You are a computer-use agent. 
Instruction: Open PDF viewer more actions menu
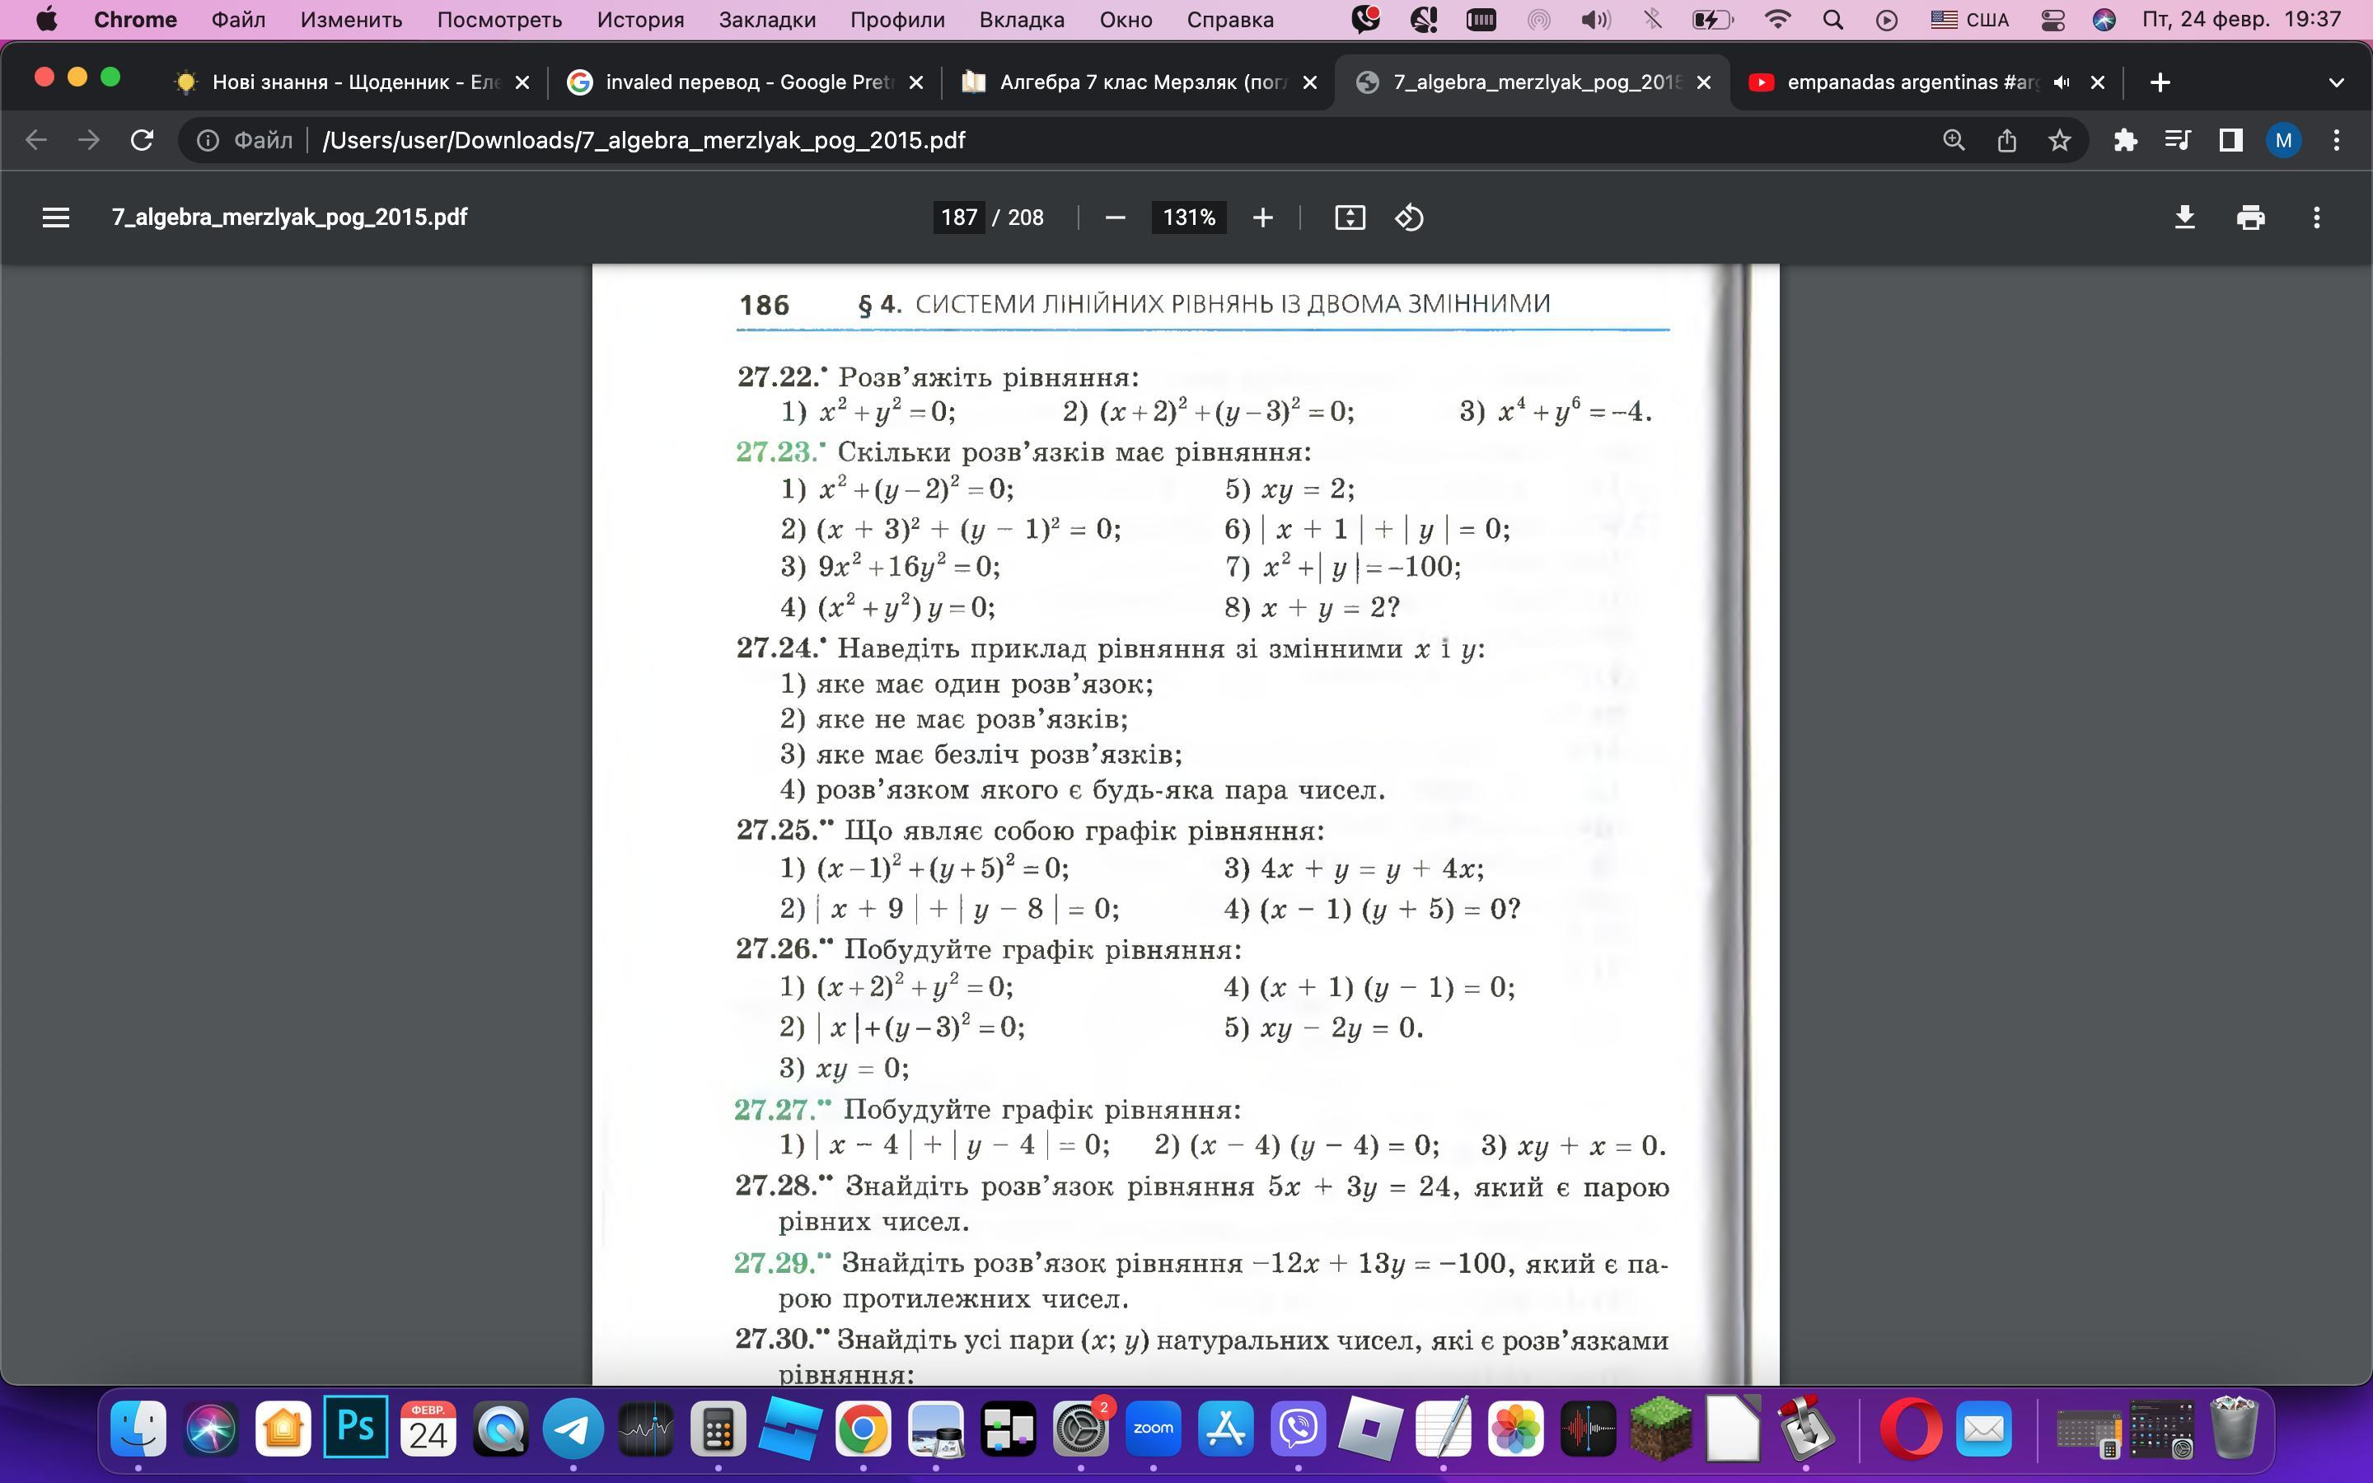coord(2316,218)
